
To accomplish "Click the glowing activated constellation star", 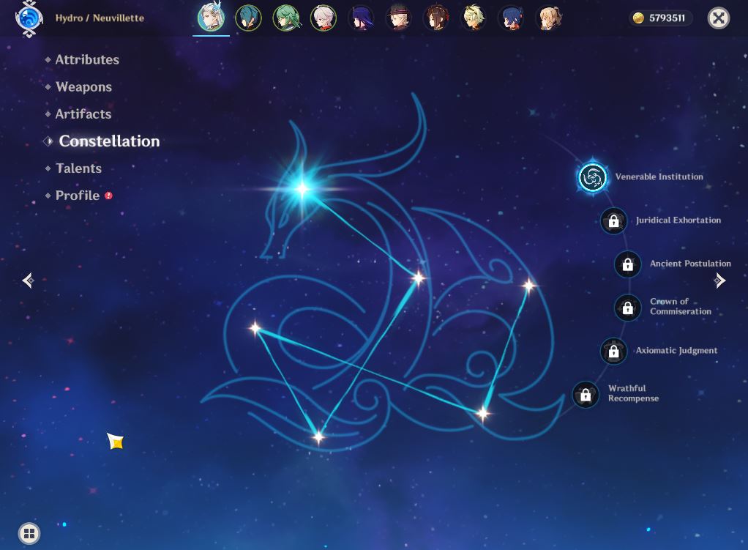I will tap(302, 189).
